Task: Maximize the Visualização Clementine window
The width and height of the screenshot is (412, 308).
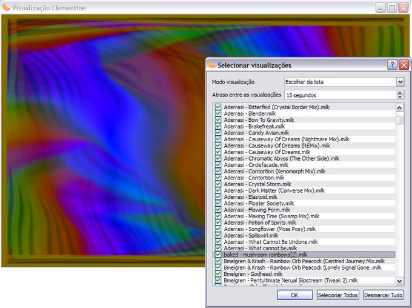Action: (392, 8)
